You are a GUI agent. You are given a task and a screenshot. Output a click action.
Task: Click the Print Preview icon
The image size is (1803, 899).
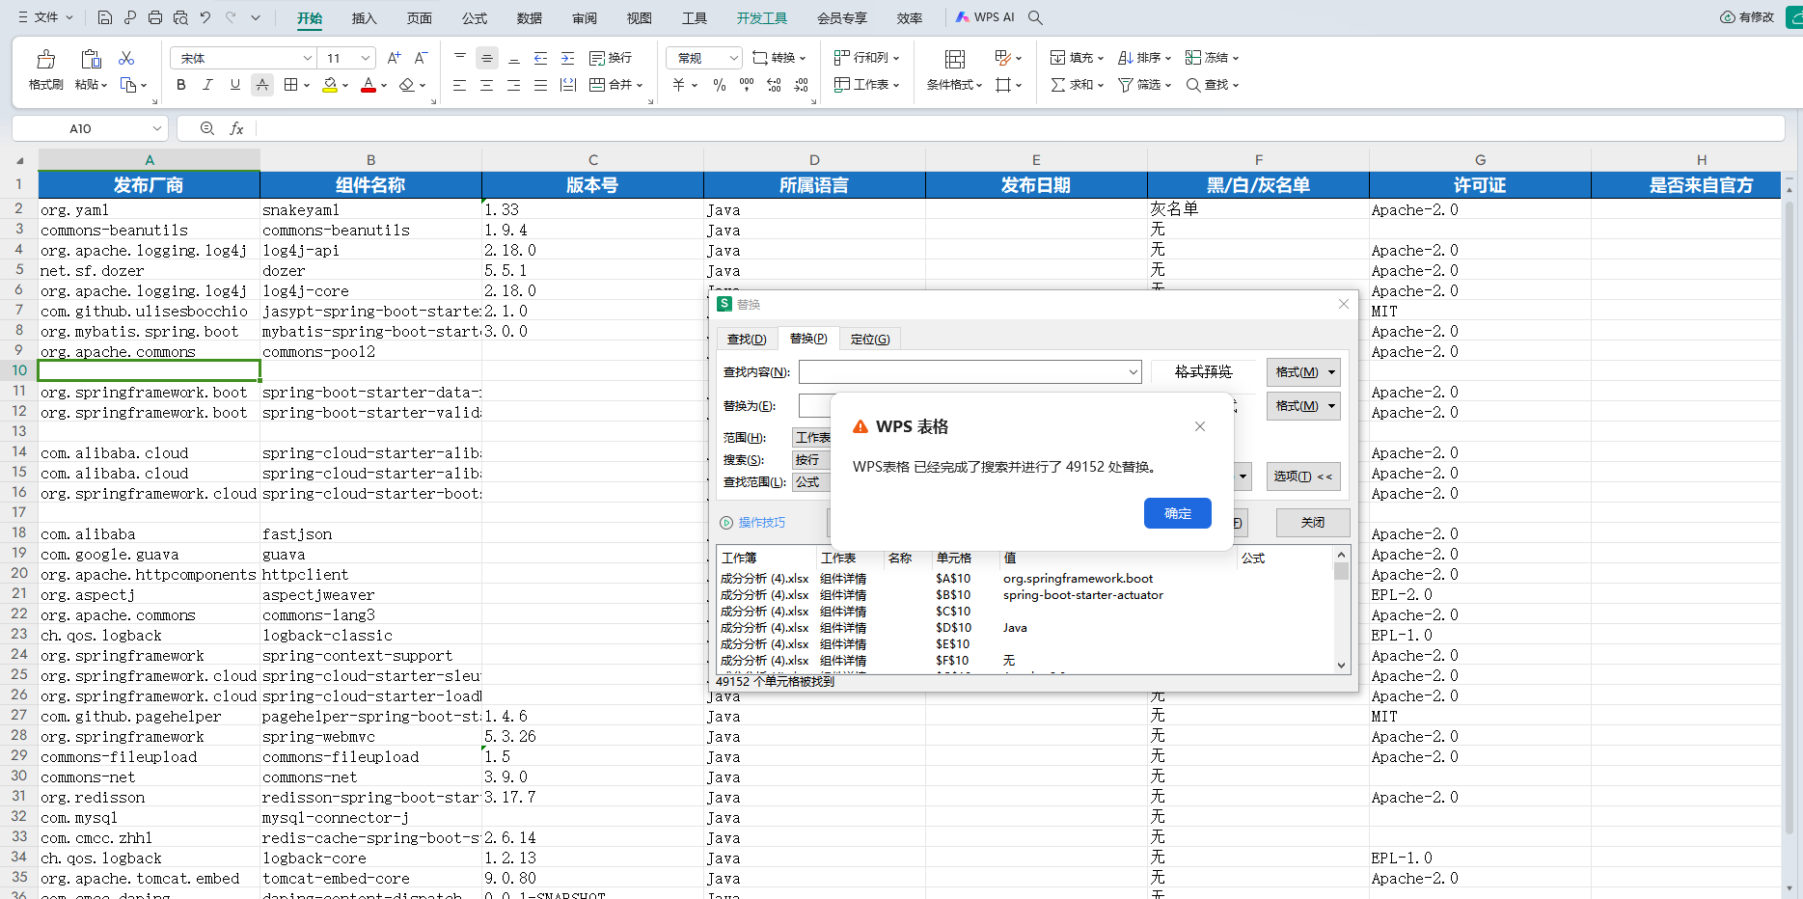180,17
